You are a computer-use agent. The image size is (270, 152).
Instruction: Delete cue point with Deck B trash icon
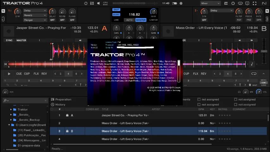[250, 85]
